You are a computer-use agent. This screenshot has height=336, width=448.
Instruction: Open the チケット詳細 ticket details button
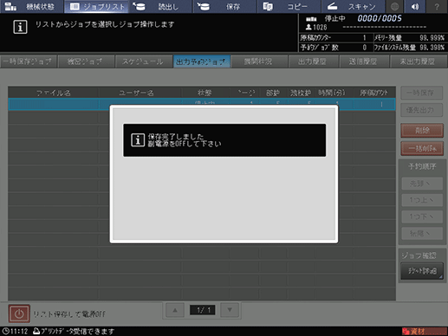(422, 271)
